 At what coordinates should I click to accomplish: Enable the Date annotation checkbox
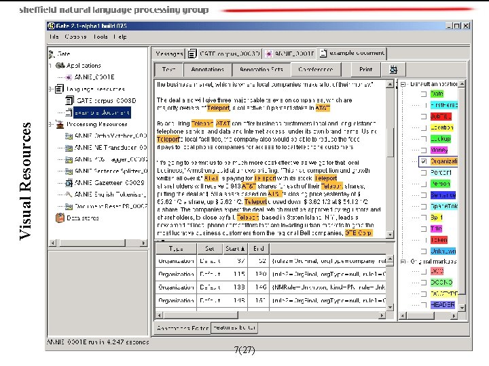tap(424, 94)
